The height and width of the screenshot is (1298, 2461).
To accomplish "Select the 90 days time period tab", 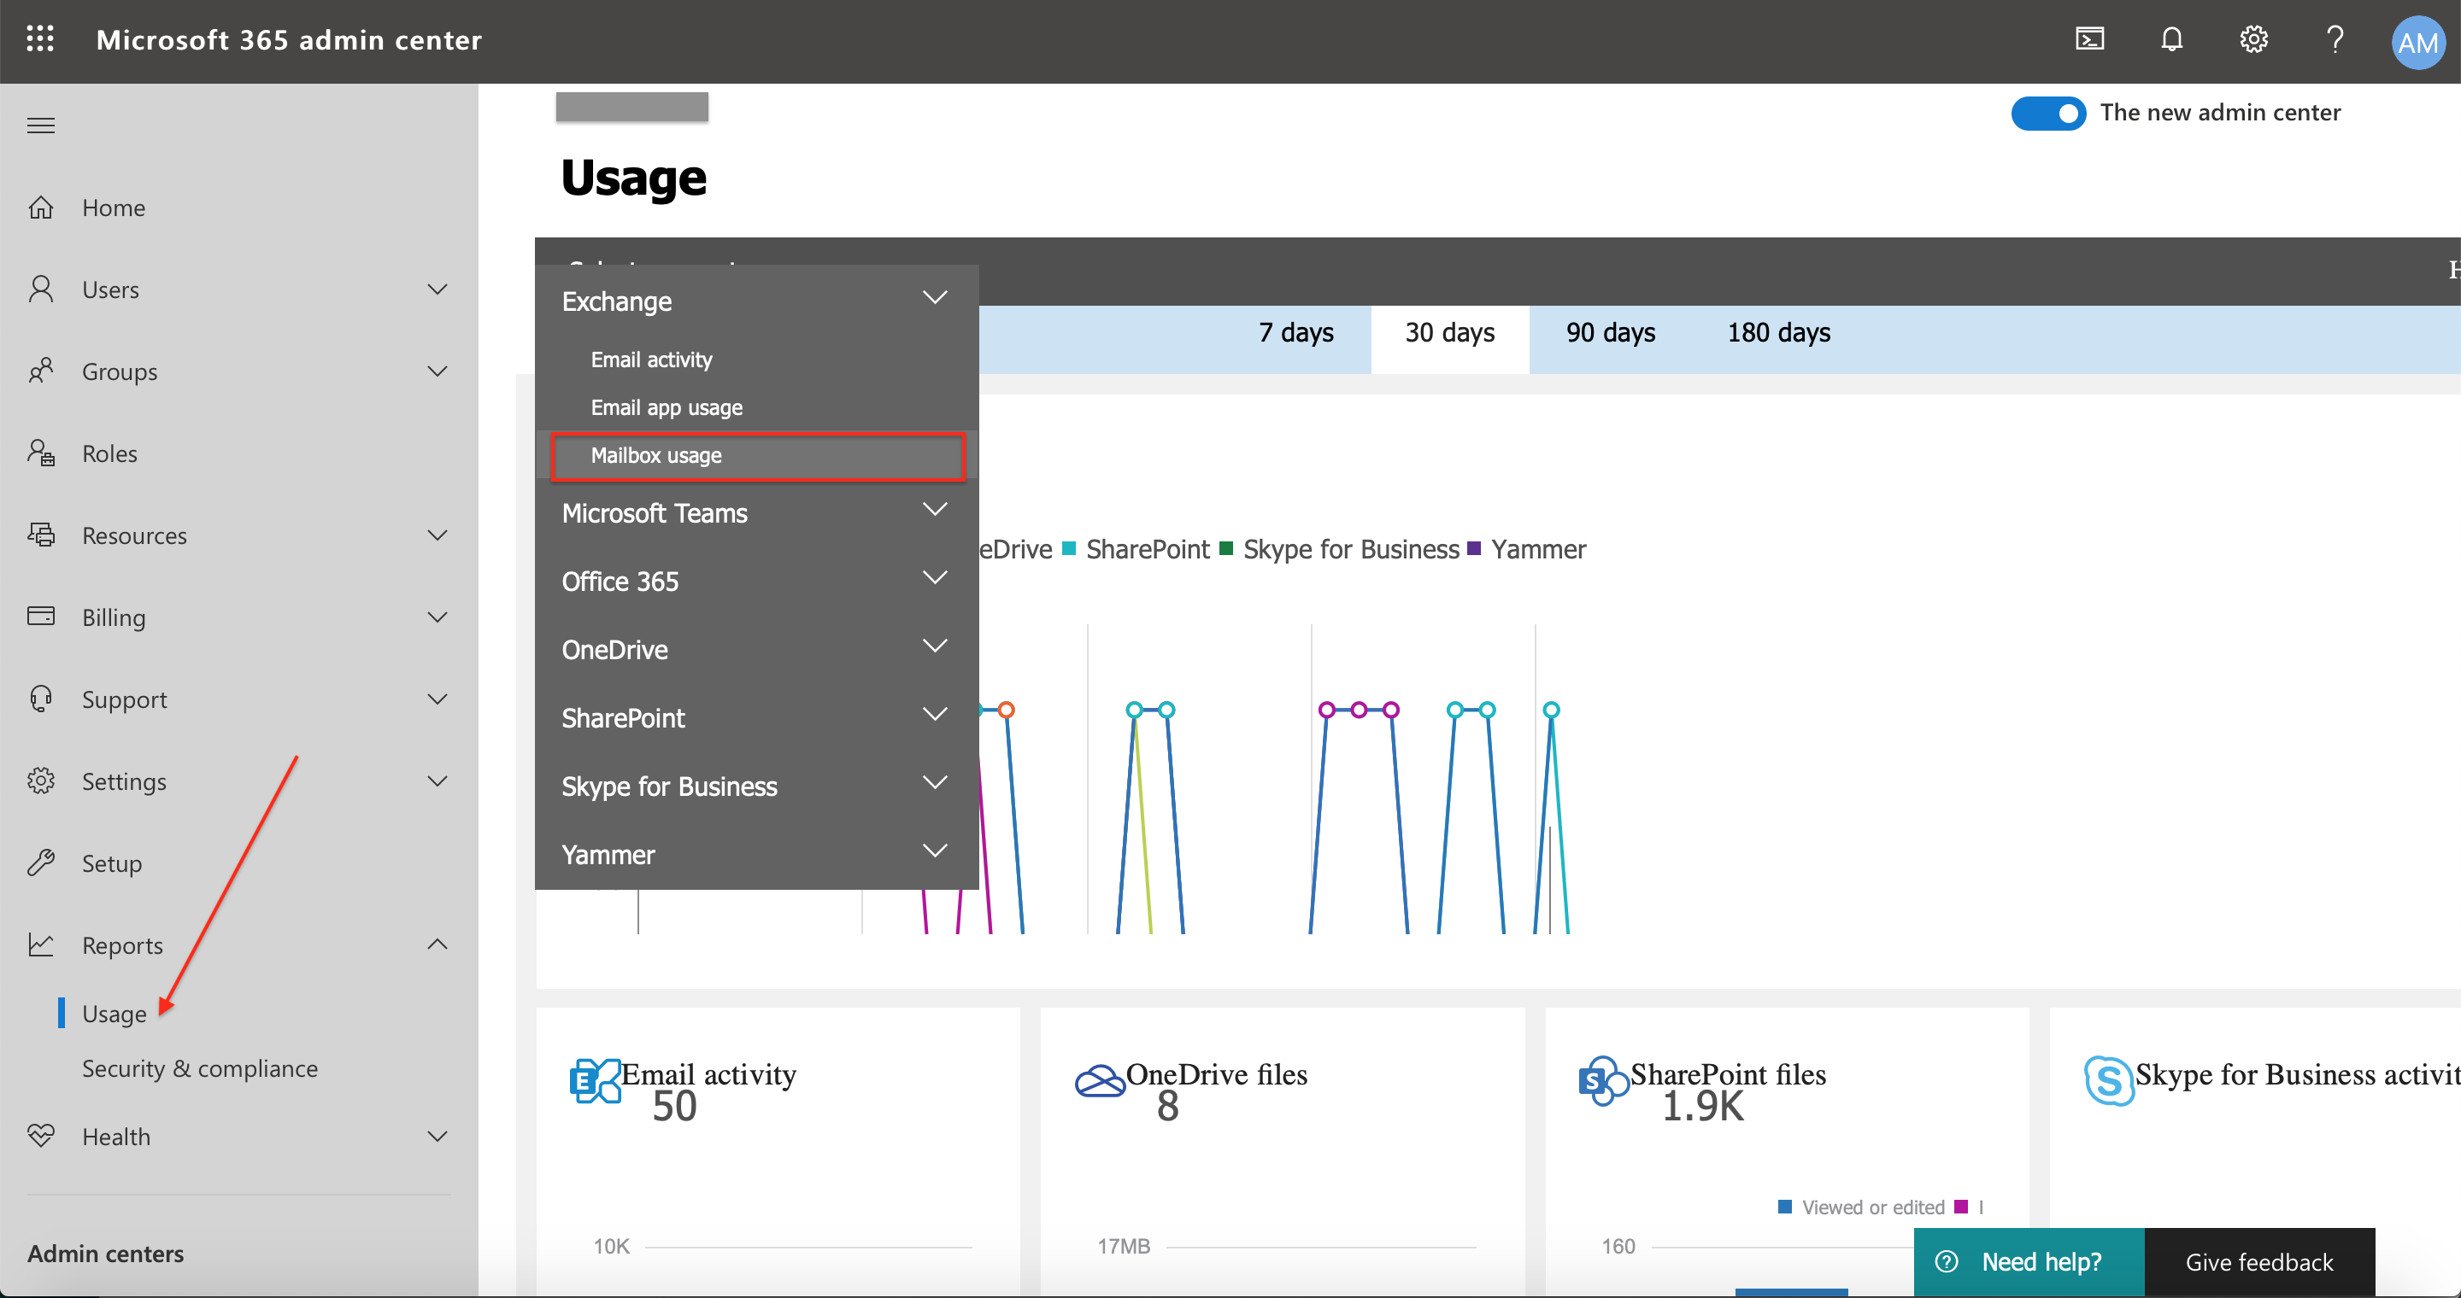I will point(1610,333).
